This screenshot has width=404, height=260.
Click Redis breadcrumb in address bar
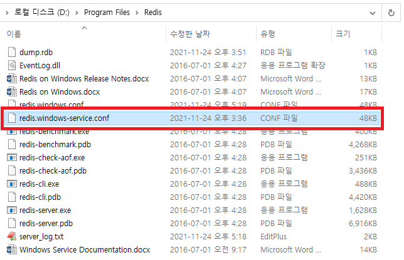tap(153, 13)
